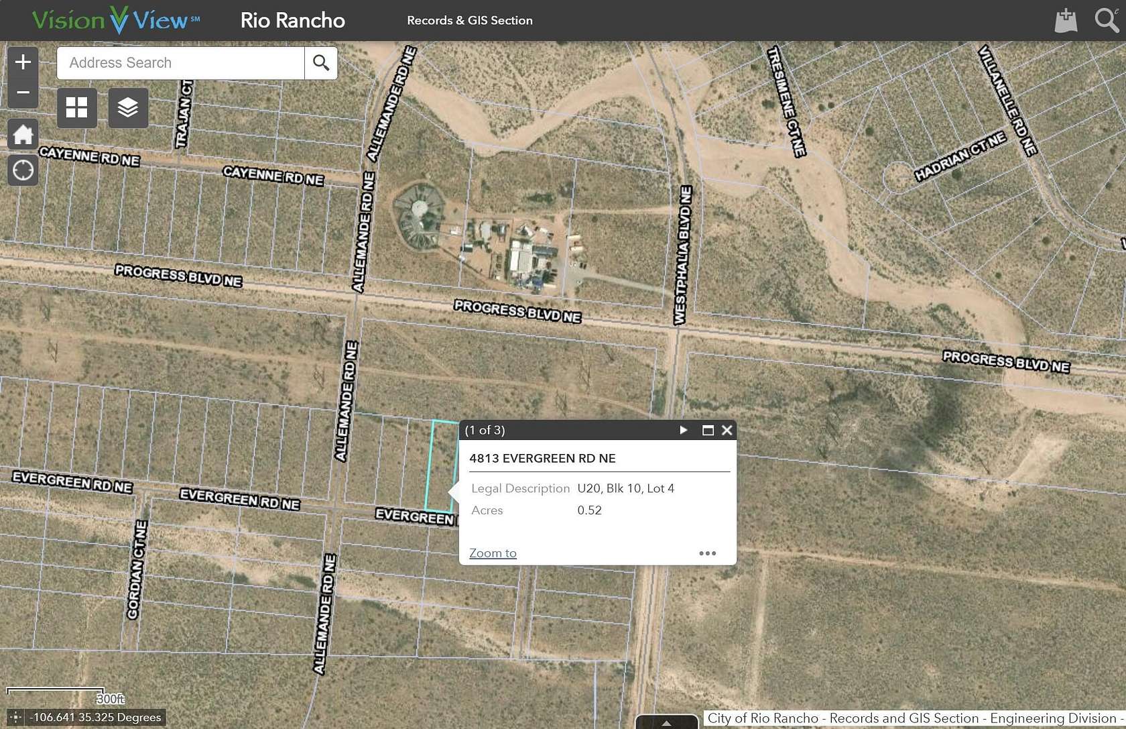Maximize the parcel popup window

click(x=706, y=430)
